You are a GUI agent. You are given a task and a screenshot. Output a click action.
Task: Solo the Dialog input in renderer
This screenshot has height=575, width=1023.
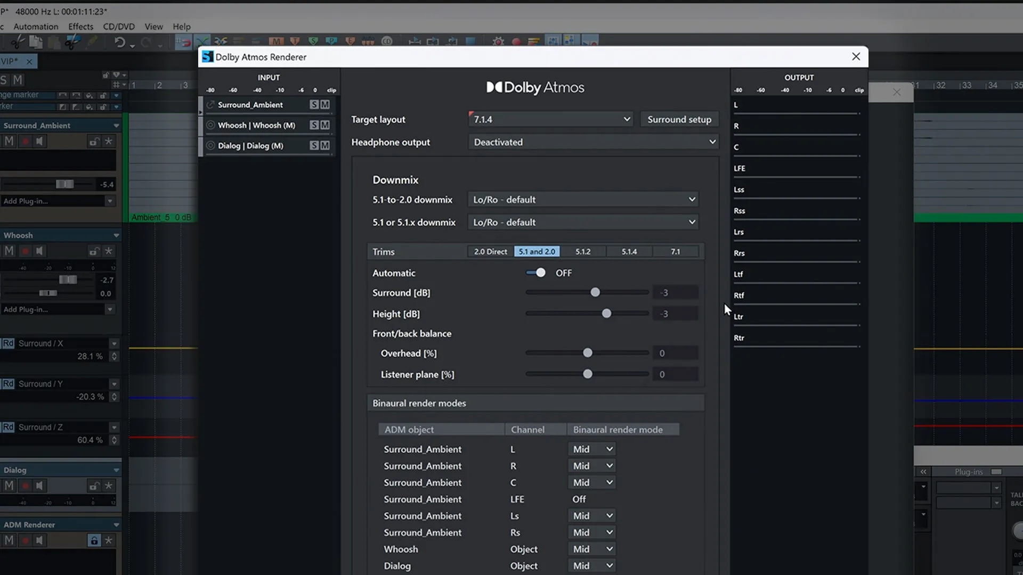314,145
